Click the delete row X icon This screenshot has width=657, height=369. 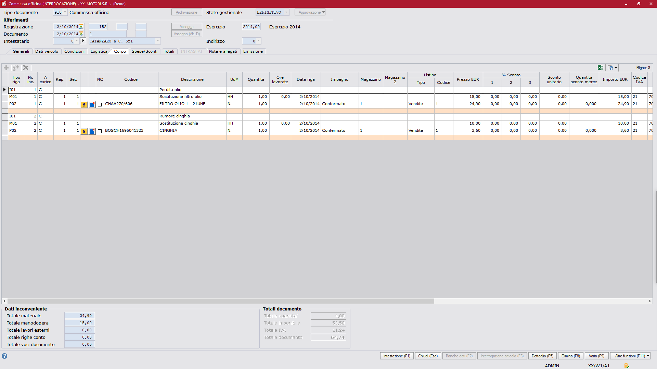(26, 68)
